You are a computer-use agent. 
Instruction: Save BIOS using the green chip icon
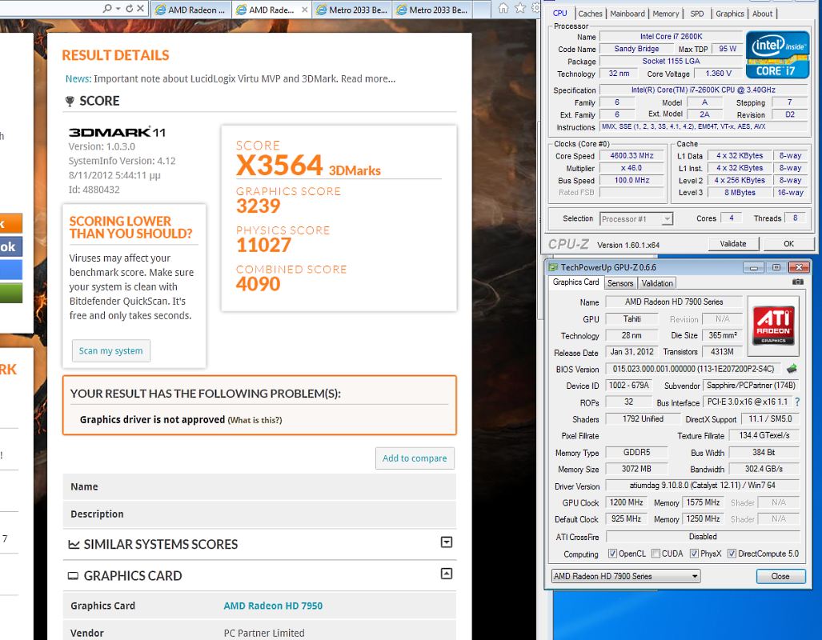coord(792,369)
